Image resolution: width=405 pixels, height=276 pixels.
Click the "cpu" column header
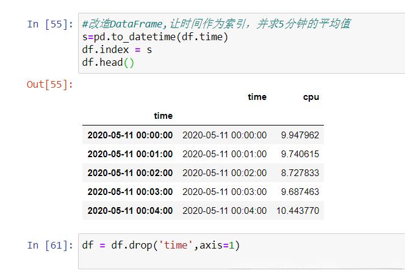311,97
